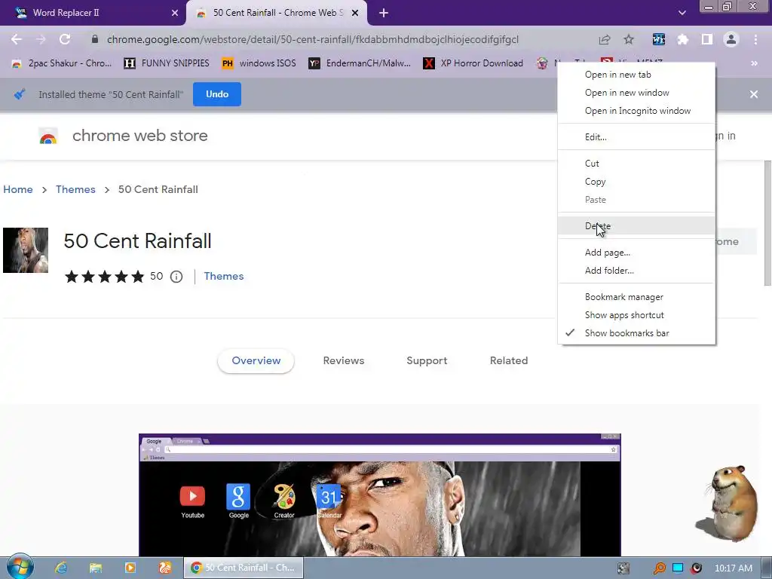Open the windows ISOS bookmark

(x=259, y=63)
